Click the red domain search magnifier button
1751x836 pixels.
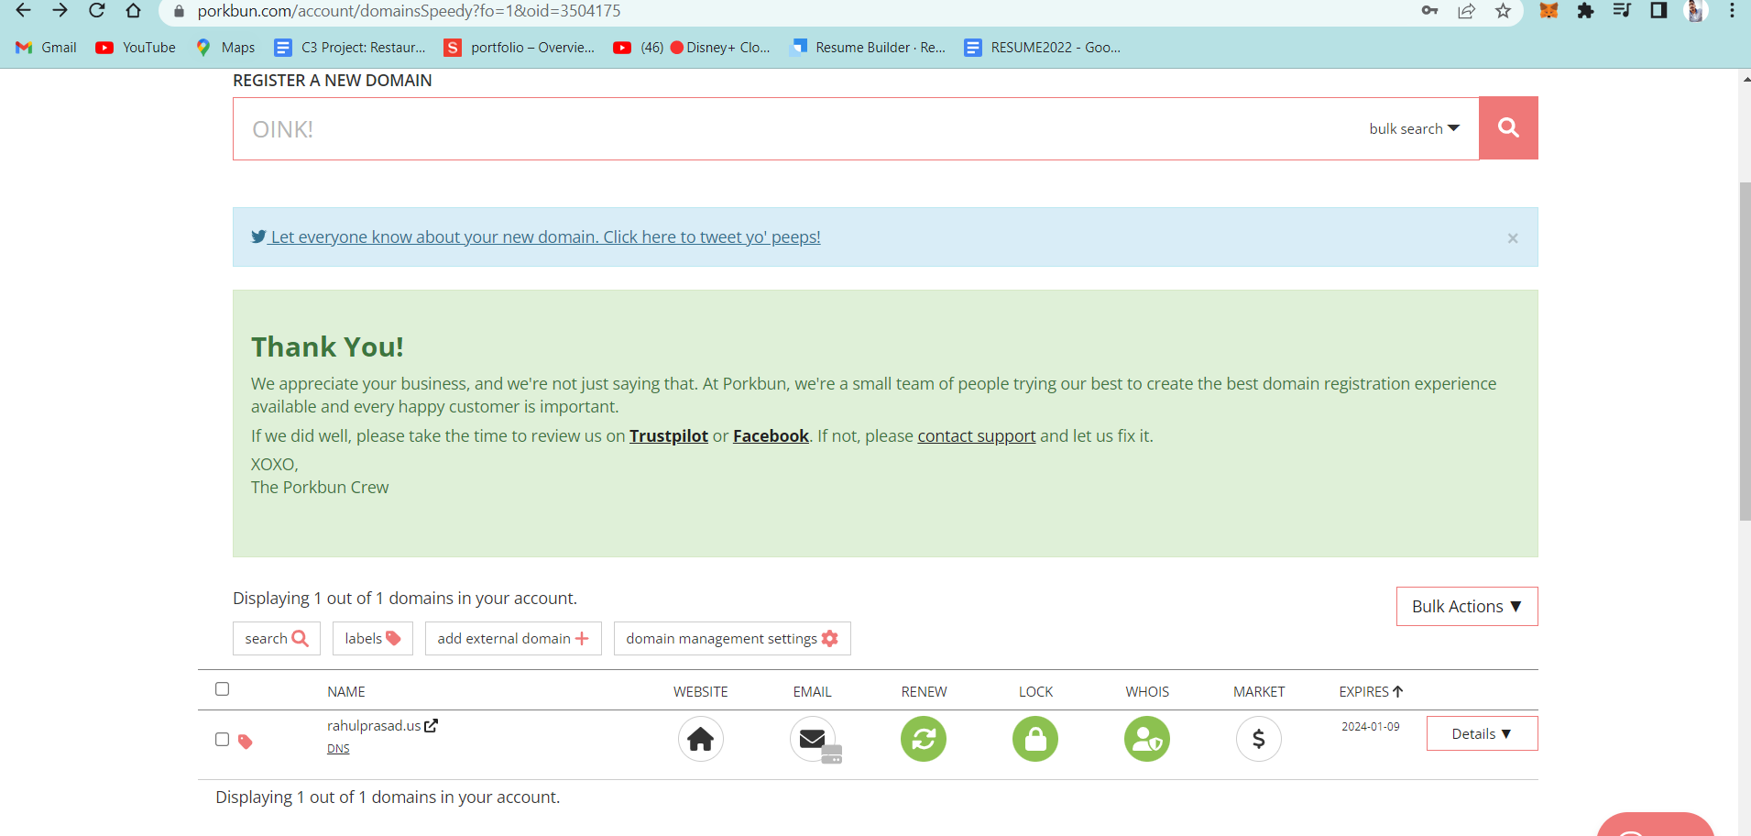click(1508, 128)
